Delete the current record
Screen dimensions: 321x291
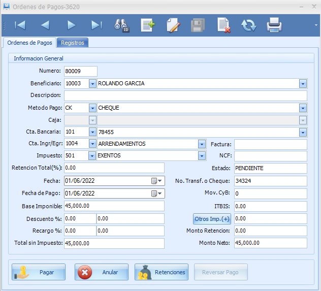click(223, 25)
